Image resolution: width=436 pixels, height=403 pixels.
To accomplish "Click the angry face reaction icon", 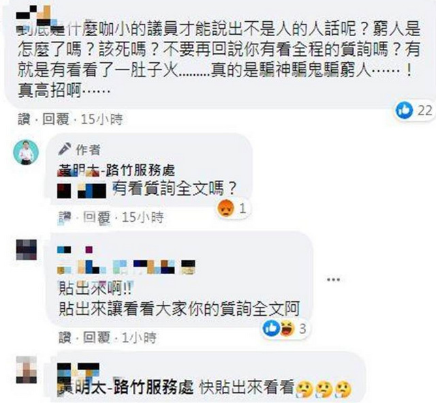I will click(225, 208).
